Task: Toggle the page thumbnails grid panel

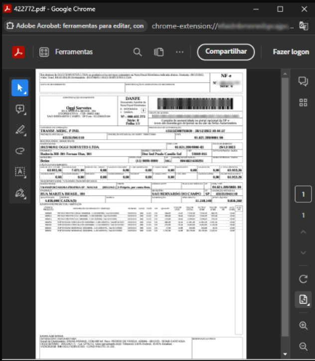Action: pyautogui.click(x=303, y=102)
